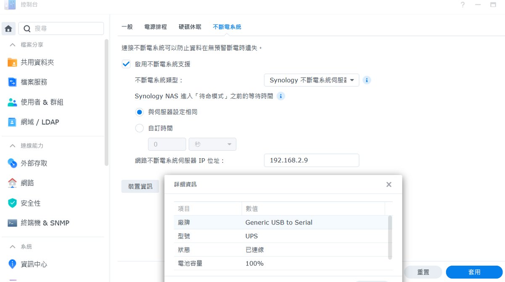Click the 套用 apply button
The height and width of the screenshot is (282, 505).
pos(474,272)
